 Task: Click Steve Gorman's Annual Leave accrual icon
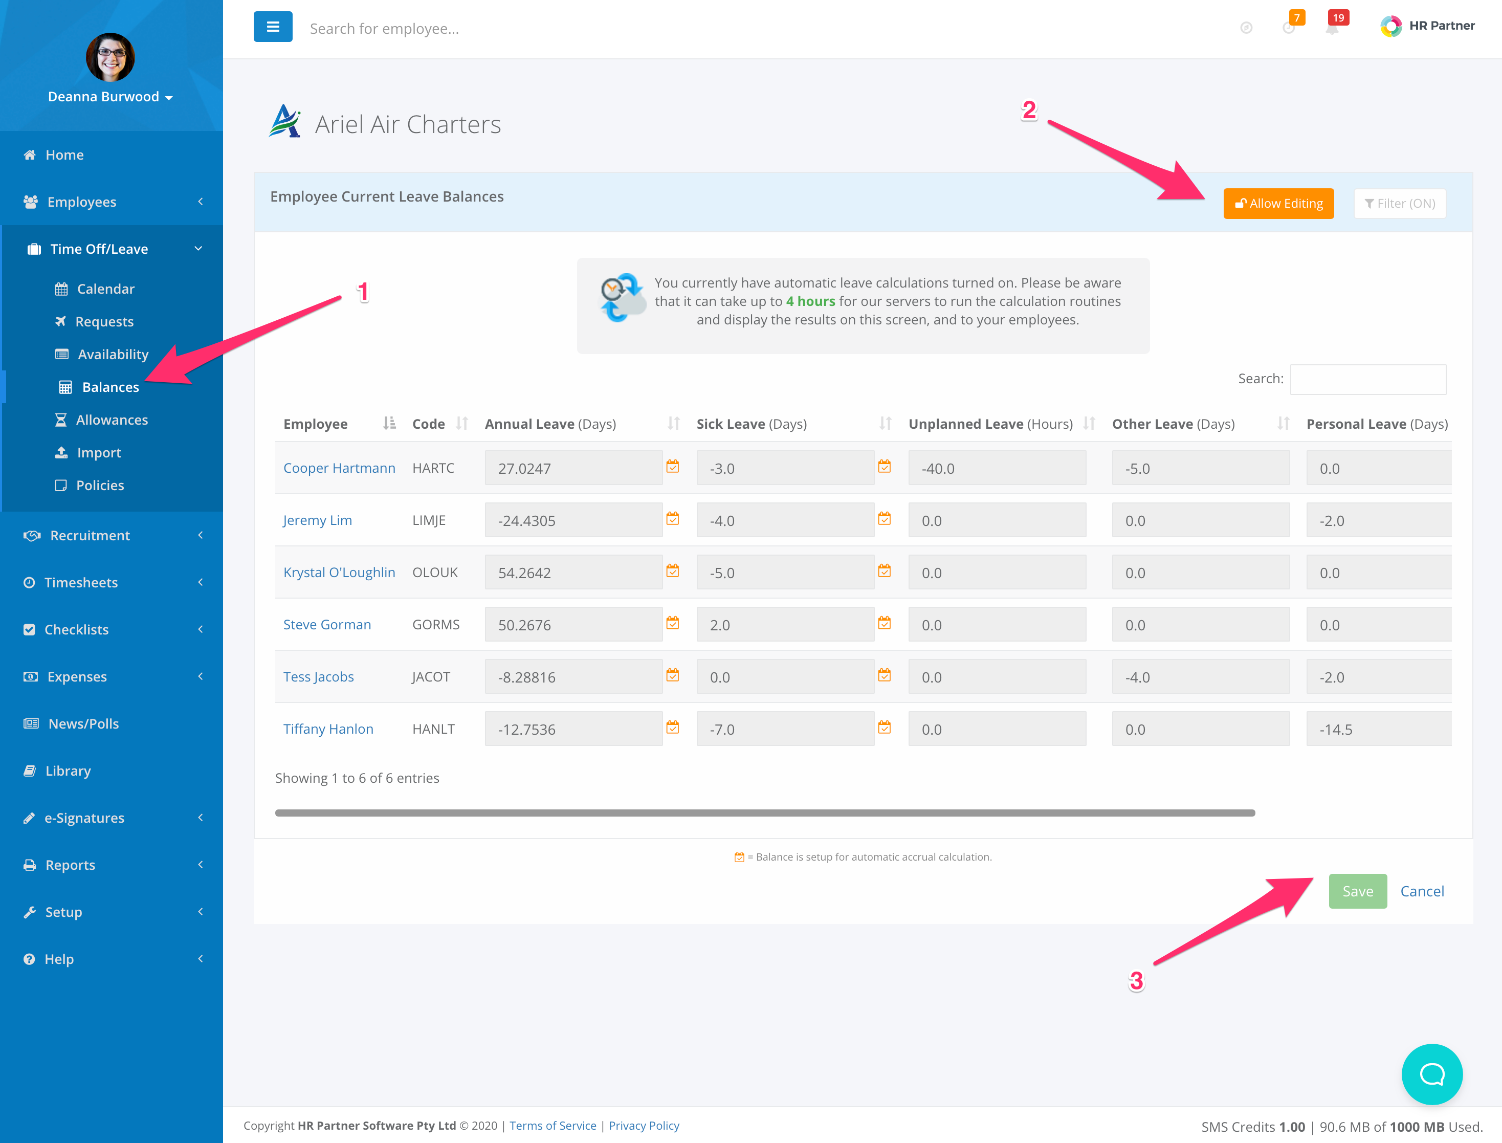673,623
